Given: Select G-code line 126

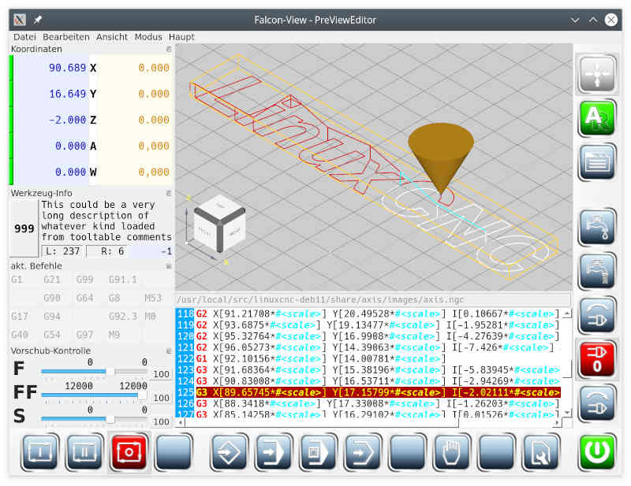Looking at the screenshot, I should [x=368, y=403].
